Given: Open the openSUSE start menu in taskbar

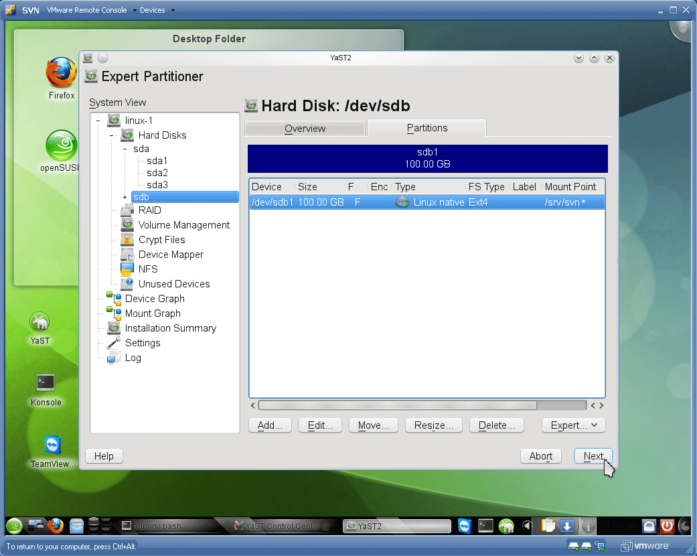Looking at the screenshot, I should pos(14,527).
